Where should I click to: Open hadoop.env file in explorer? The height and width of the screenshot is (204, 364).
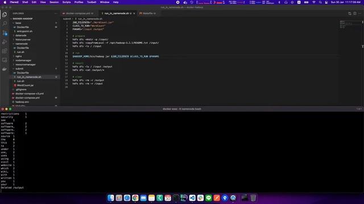(22, 102)
